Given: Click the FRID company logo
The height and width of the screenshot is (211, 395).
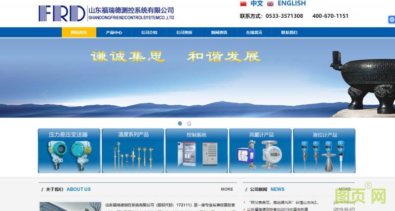Looking at the screenshot, I should [x=62, y=13].
